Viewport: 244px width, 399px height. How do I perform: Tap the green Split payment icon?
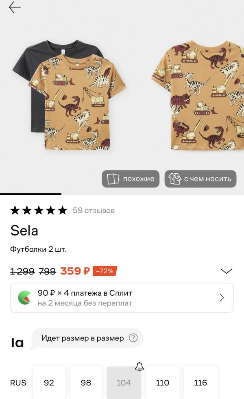point(24,298)
